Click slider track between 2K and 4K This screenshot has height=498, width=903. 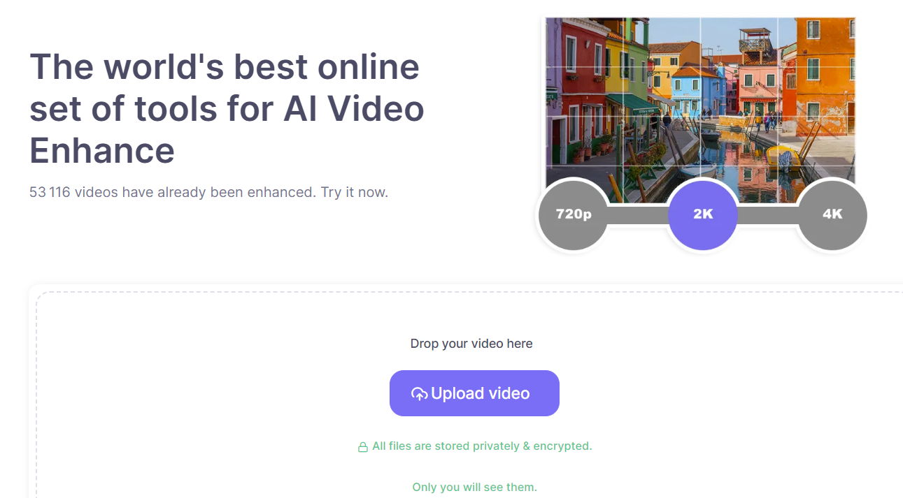(767, 215)
